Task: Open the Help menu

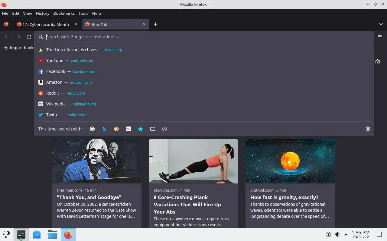Action: pyautogui.click(x=96, y=13)
